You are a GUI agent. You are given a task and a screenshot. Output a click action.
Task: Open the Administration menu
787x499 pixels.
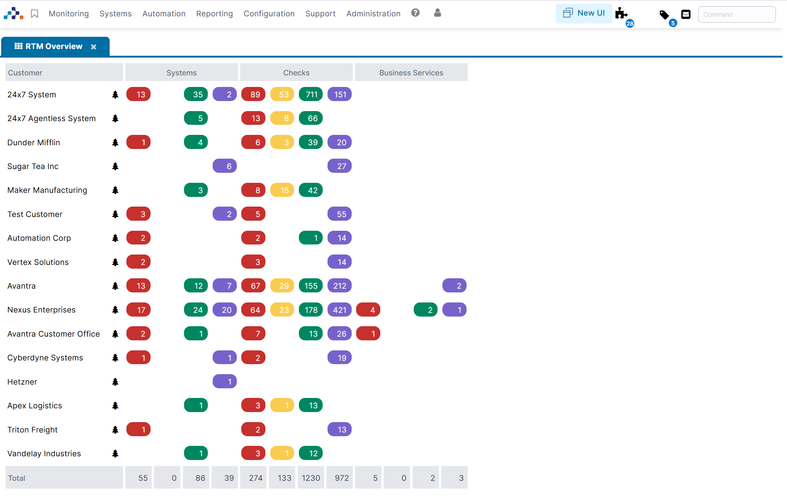click(374, 14)
